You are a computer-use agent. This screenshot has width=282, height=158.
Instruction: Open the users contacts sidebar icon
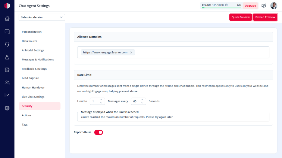click(7, 83)
